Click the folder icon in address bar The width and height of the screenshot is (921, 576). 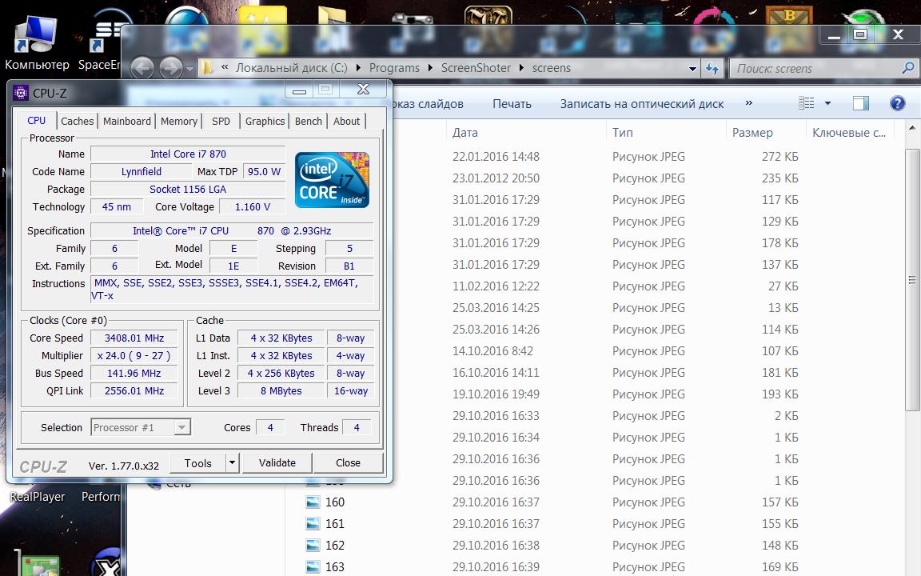pos(207,68)
